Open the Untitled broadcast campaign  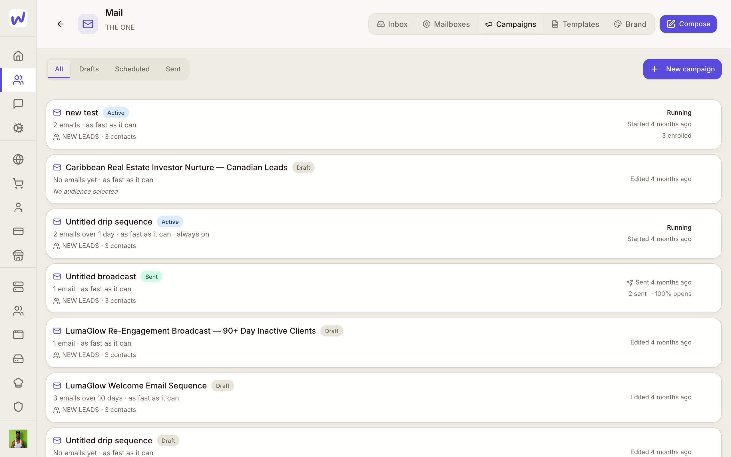(x=383, y=288)
